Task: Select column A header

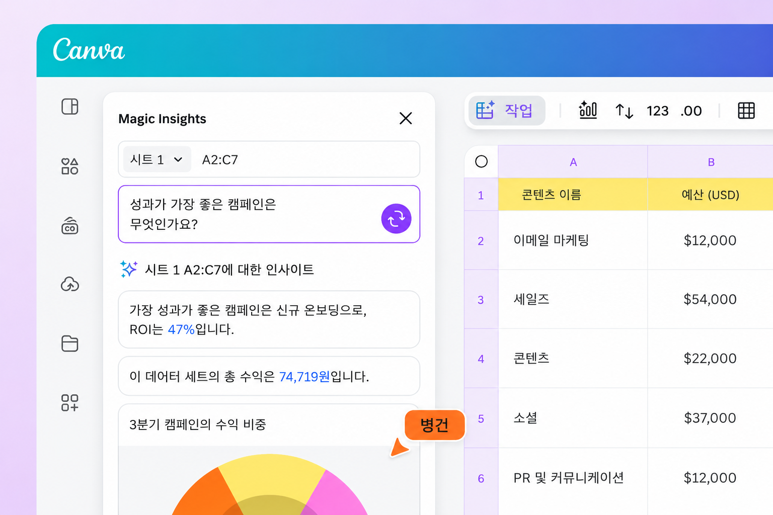Action: (x=573, y=162)
